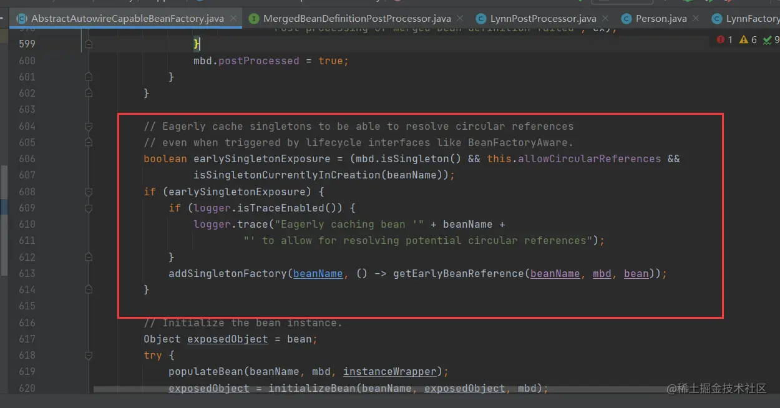Click 'isSingletonCurrentlyInCreation' method call
Image resolution: width=780 pixels, height=408 pixels.
click(x=287, y=175)
